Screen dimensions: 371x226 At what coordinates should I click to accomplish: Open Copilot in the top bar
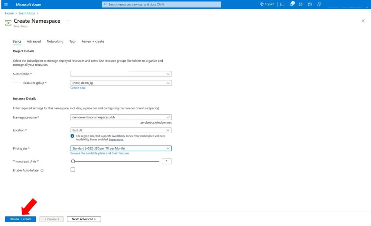click(x=267, y=4)
